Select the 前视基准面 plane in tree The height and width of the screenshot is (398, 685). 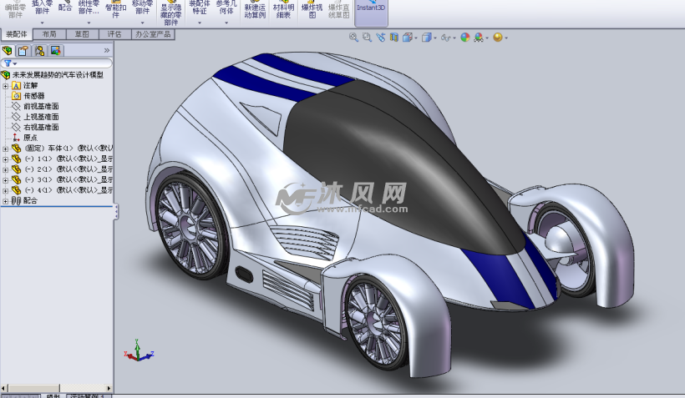41,106
